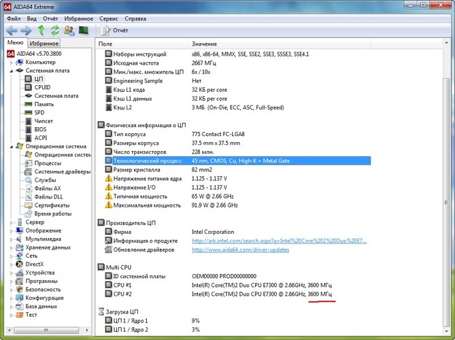455x340 pixels.
Task: Click the База данных node icon
Action: (x=20, y=307)
